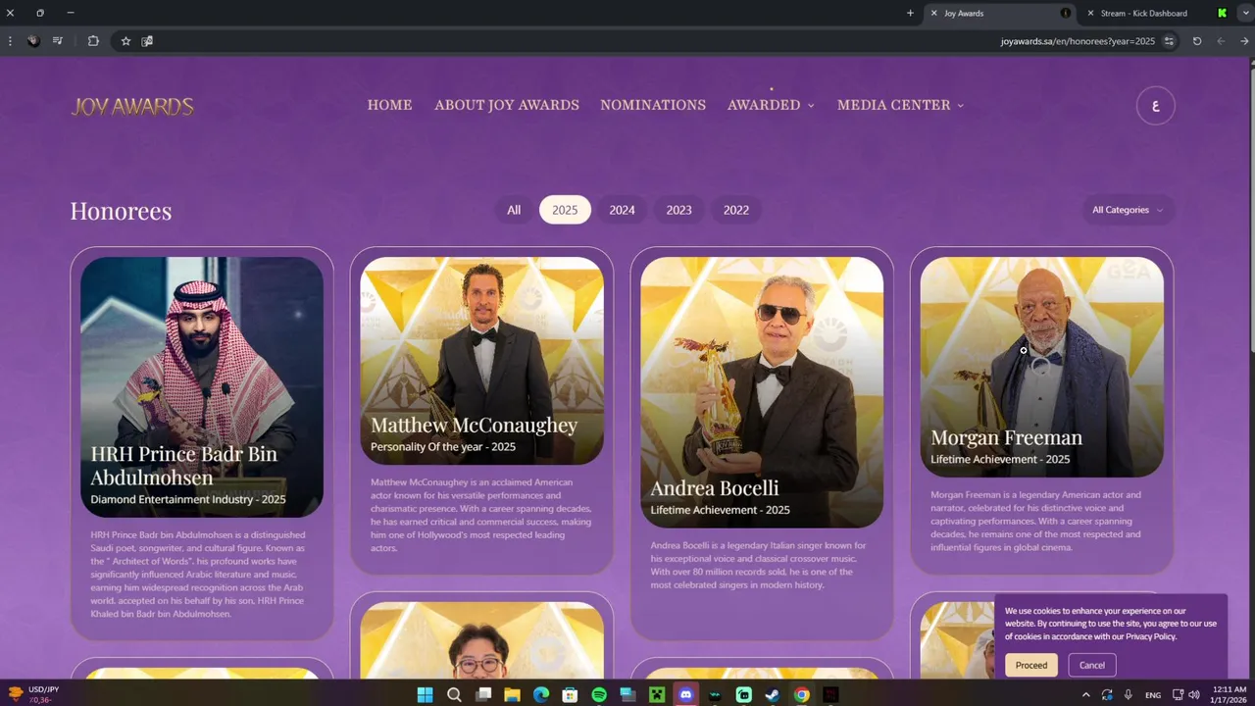This screenshot has width=1255, height=706.
Task: Open the Minecraft creeper taskbar icon
Action: (x=657, y=694)
